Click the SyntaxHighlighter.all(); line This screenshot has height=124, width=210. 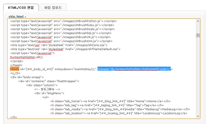(27, 57)
